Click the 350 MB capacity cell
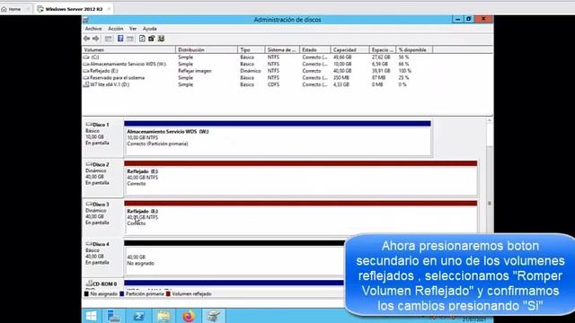Screen dimensions: 575x323 pos(341,78)
